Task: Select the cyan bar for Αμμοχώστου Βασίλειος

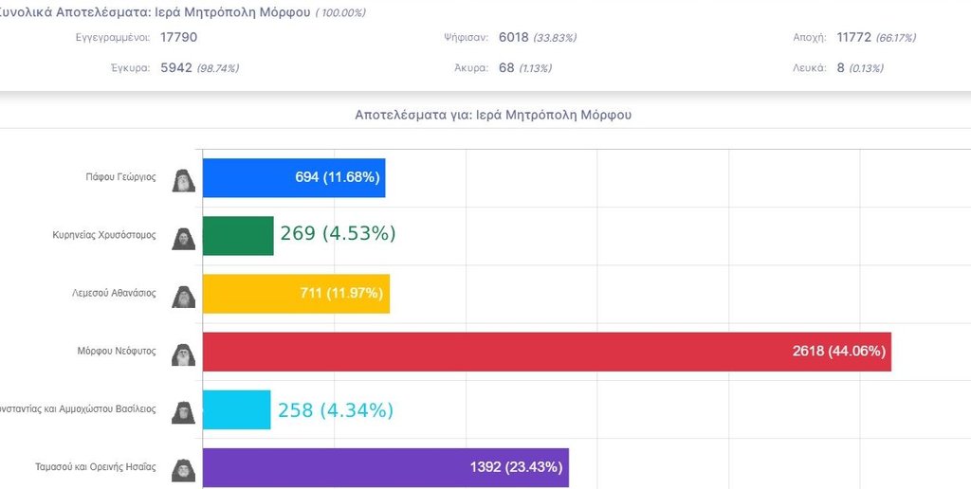Action: coord(237,409)
